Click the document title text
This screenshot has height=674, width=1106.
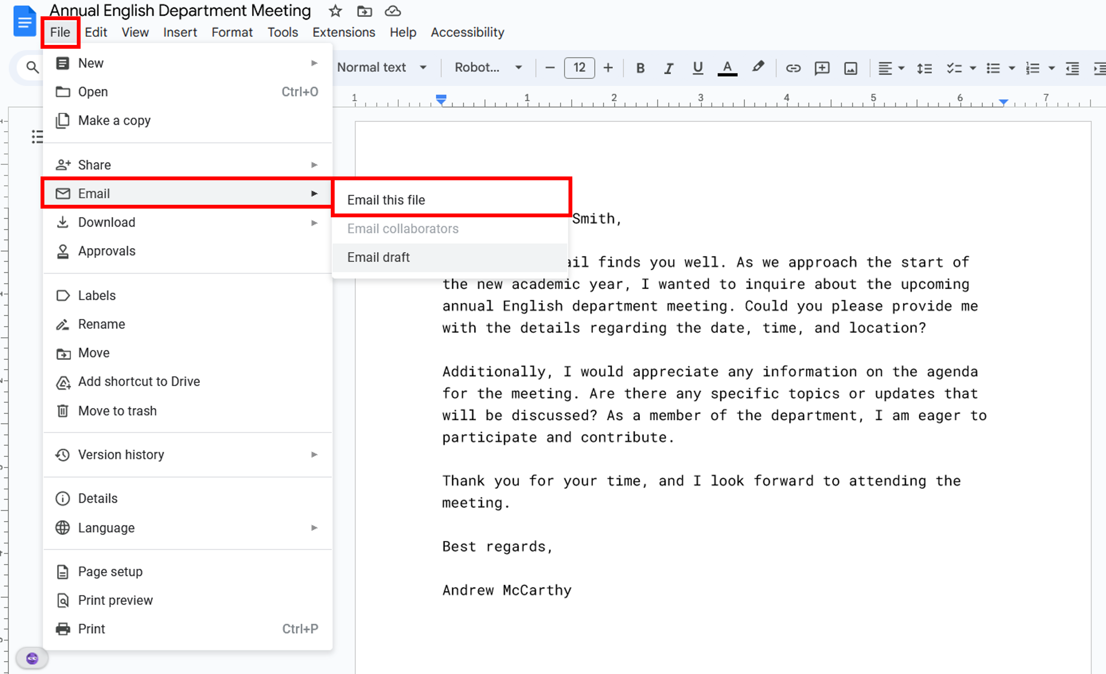tap(180, 11)
